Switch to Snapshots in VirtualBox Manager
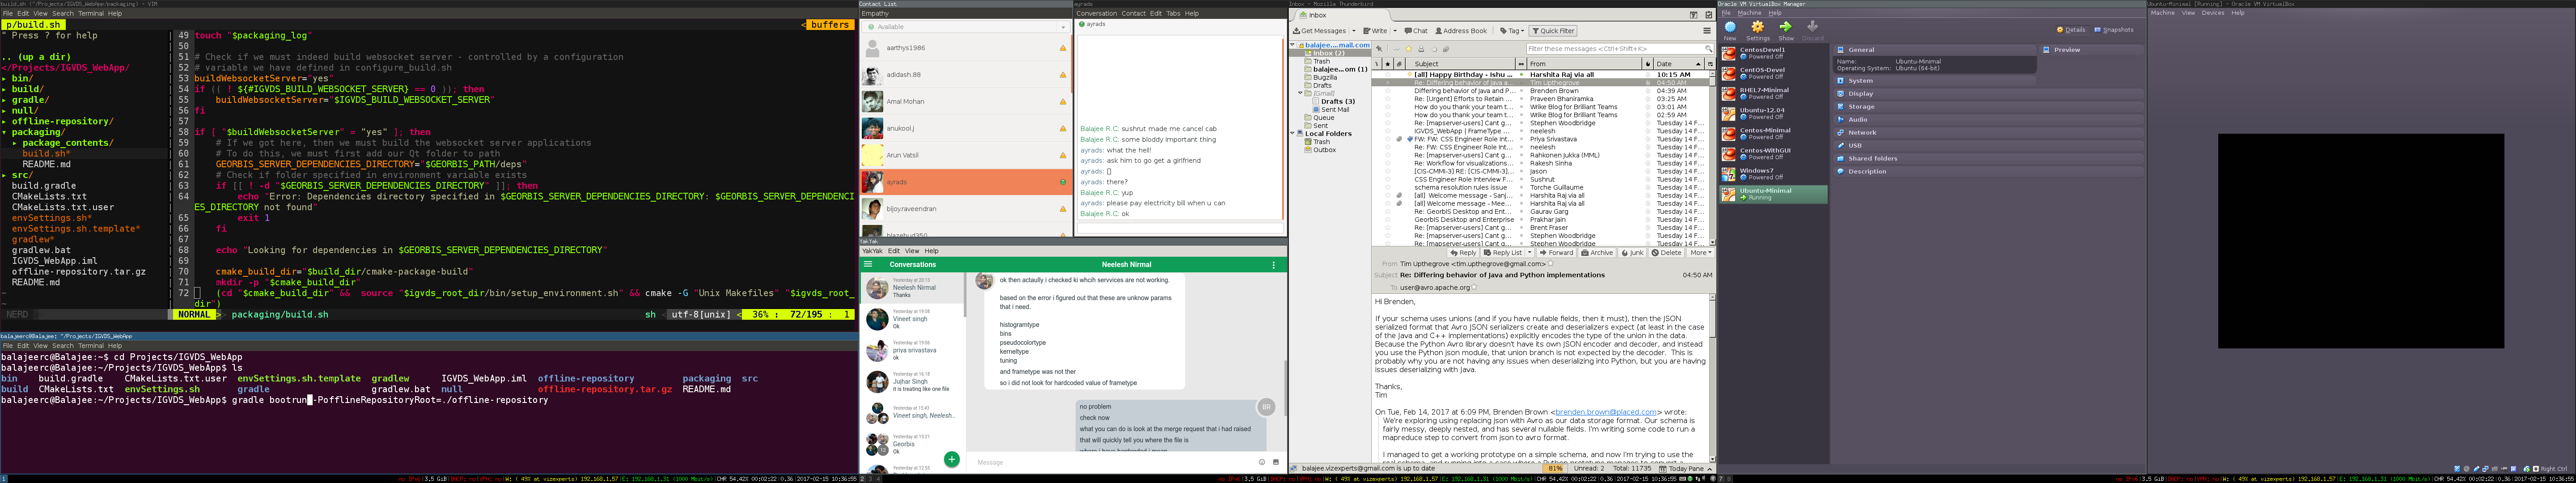Viewport: 2576px width, 483px height. click(x=2114, y=30)
